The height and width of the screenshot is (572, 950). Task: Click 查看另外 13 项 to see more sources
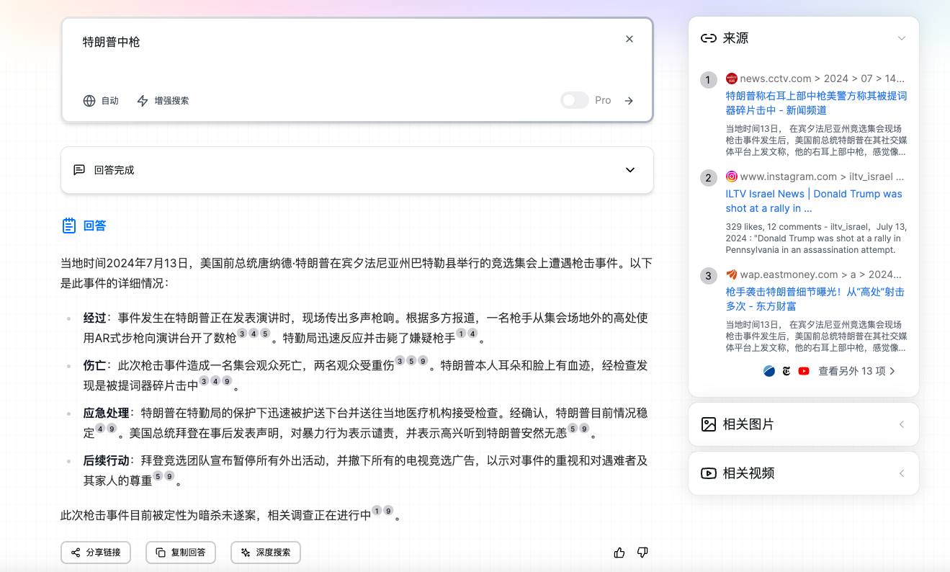point(856,371)
